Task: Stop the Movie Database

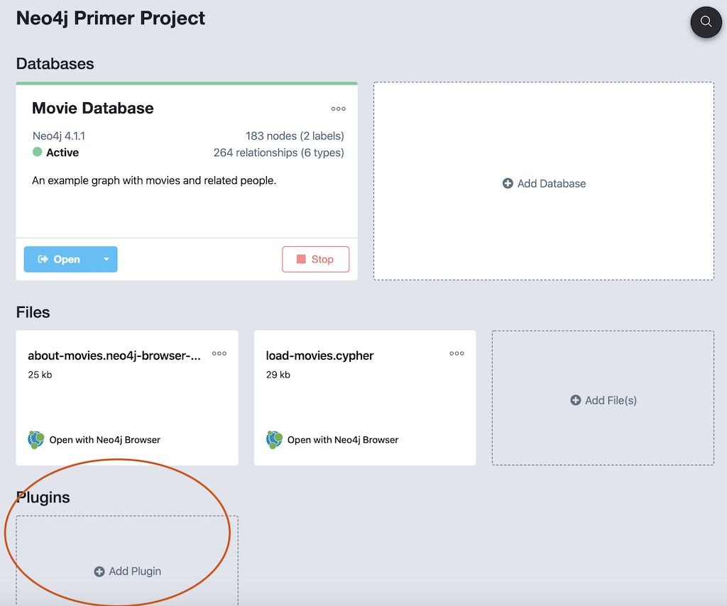Action: tap(315, 260)
